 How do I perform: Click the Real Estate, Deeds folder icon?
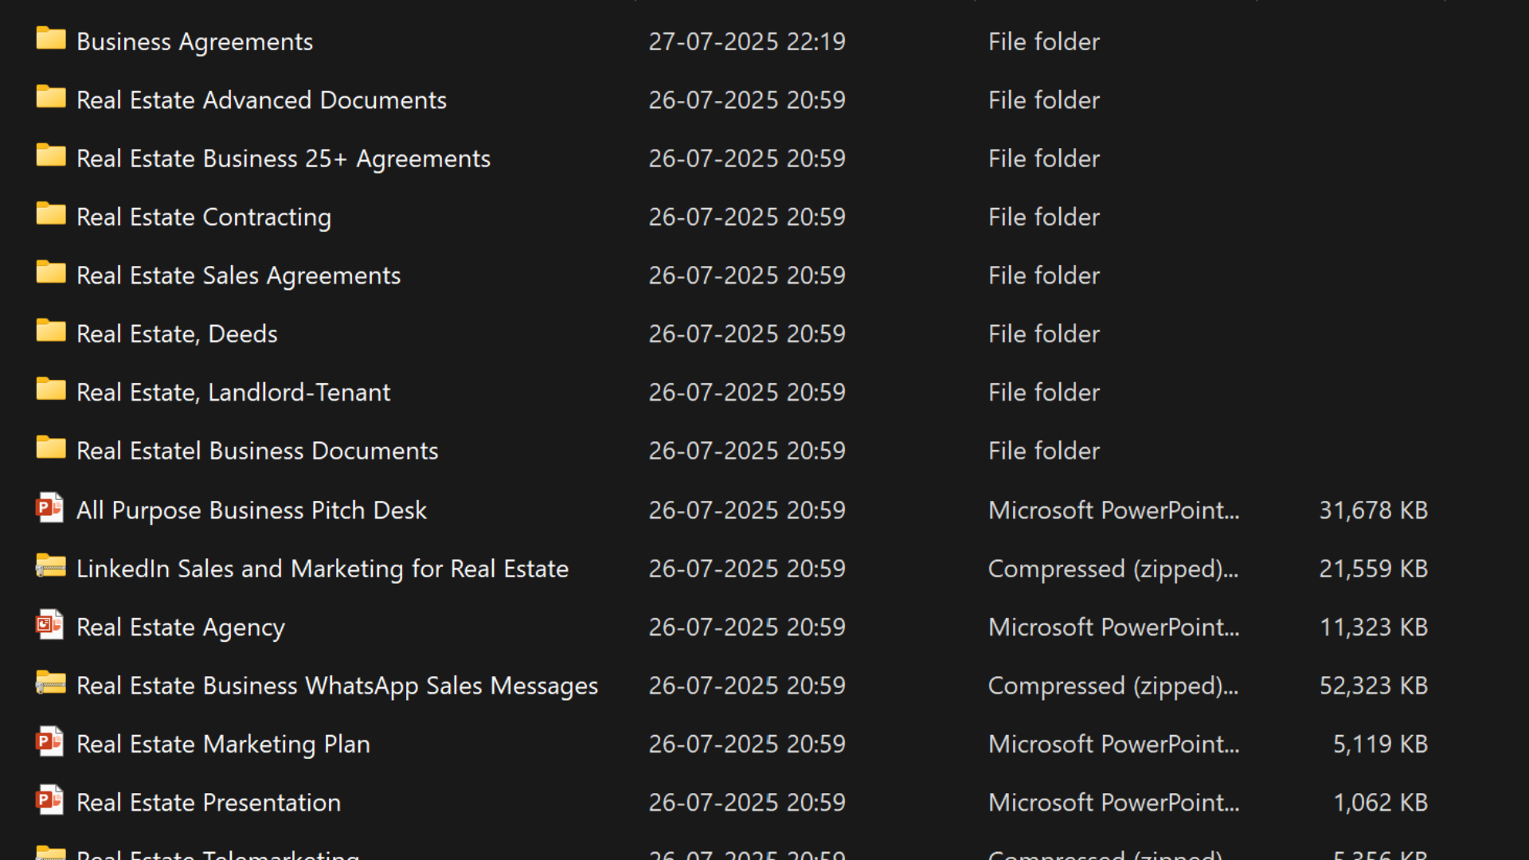coord(51,331)
